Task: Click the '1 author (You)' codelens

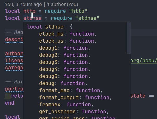Action: (x=63, y=4)
